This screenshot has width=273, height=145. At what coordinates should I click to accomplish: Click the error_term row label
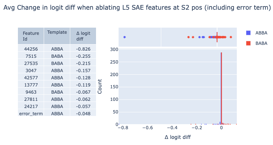pyautogui.click(x=31, y=113)
